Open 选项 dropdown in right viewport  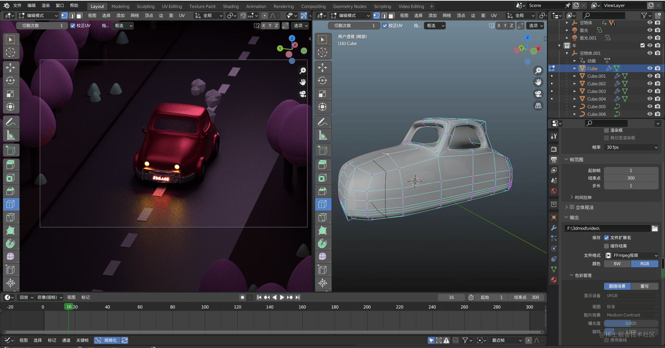click(535, 26)
